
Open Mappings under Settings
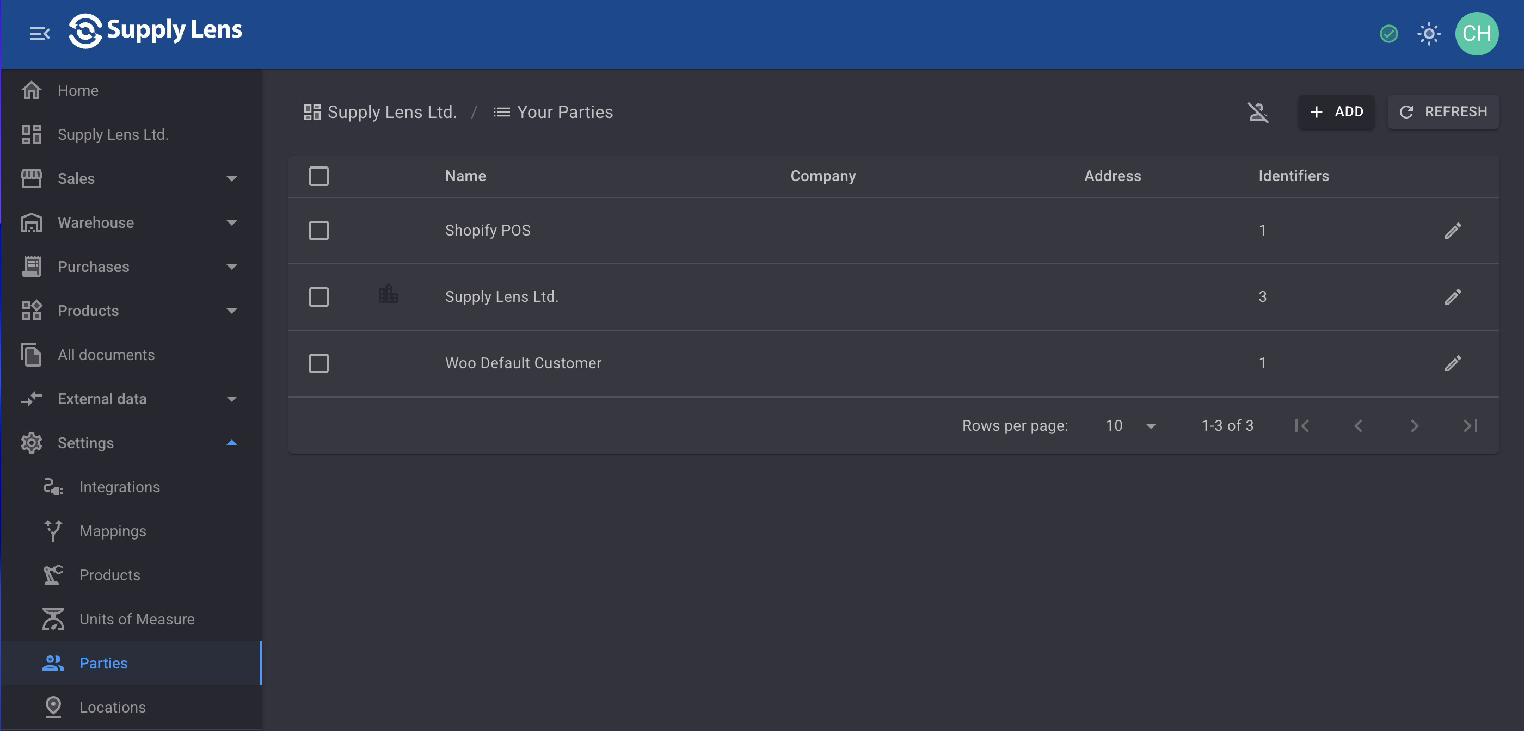click(x=131, y=531)
